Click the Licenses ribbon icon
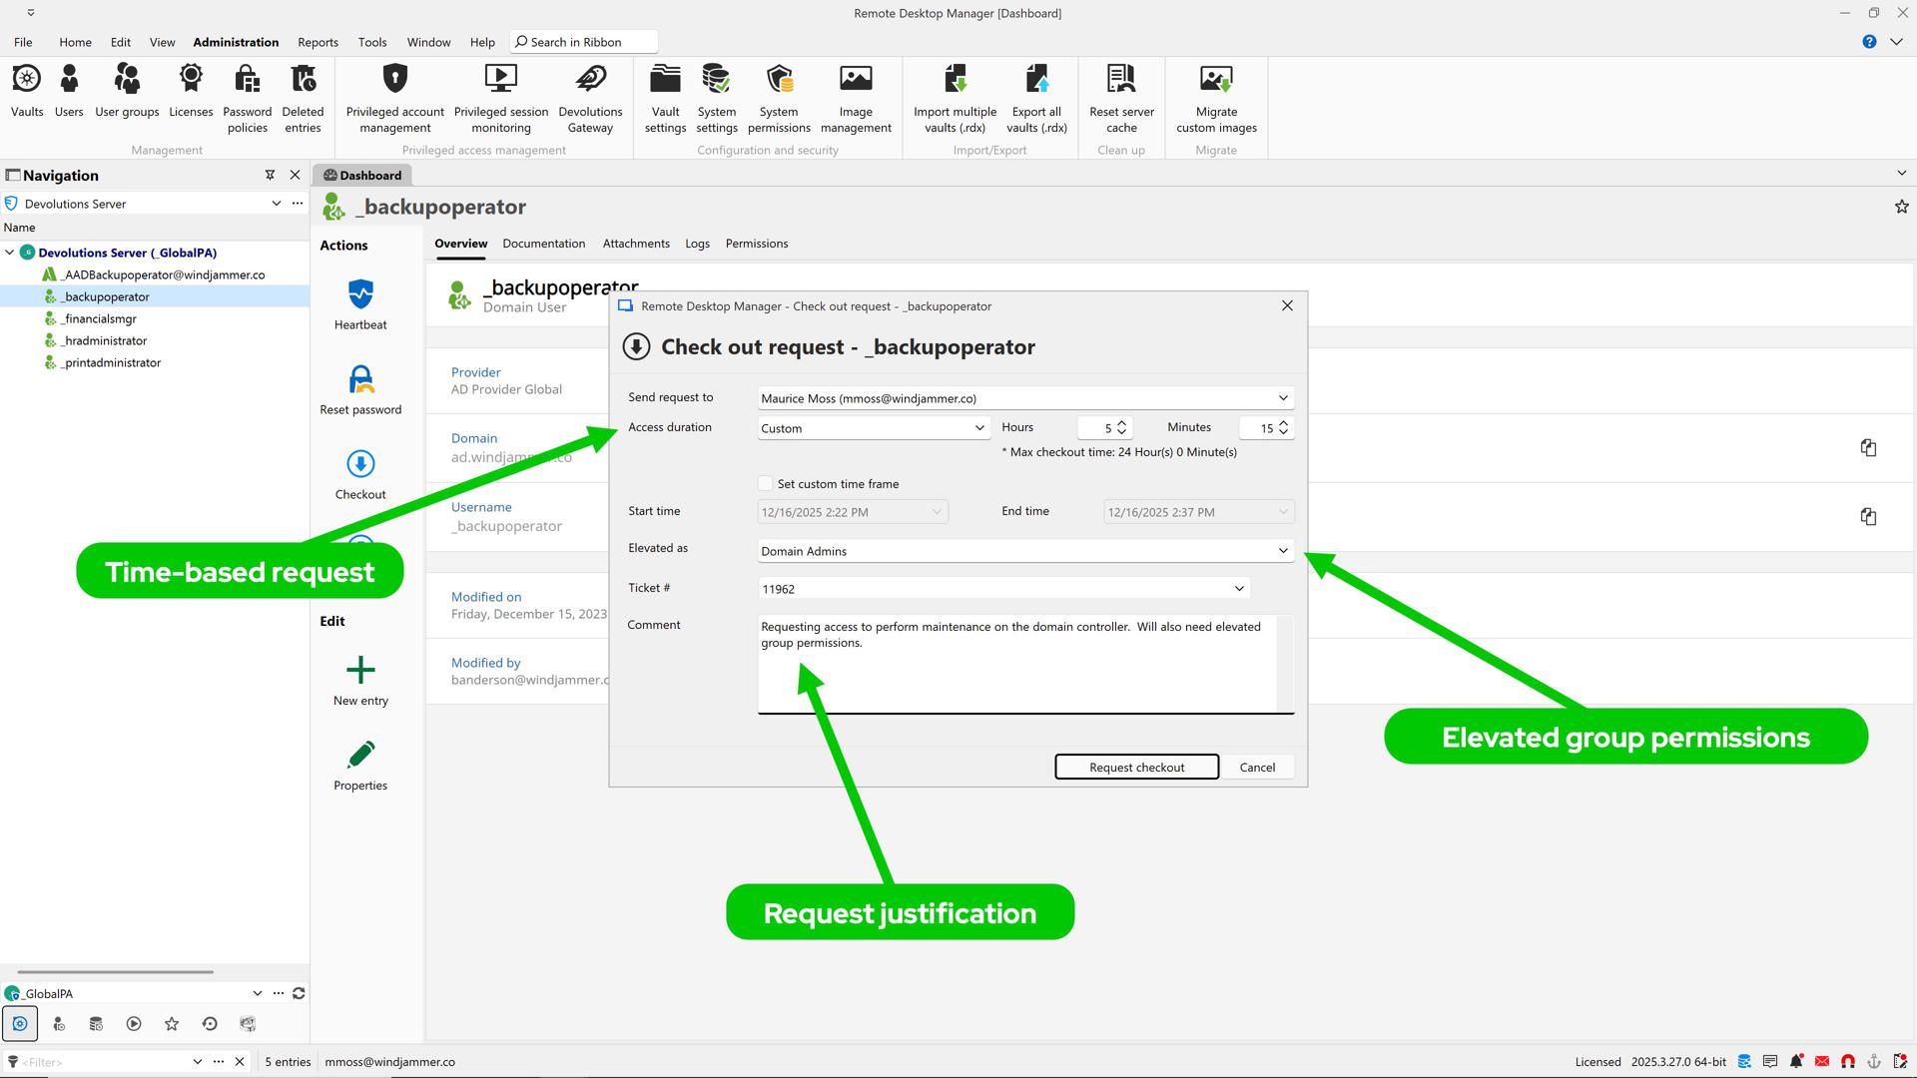Viewport: 1917px width, 1078px height. click(x=191, y=92)
